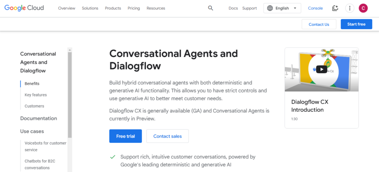Open Documentation section in the sidebar
This screenshot has width=379, height=172.
tap(38, 118)
